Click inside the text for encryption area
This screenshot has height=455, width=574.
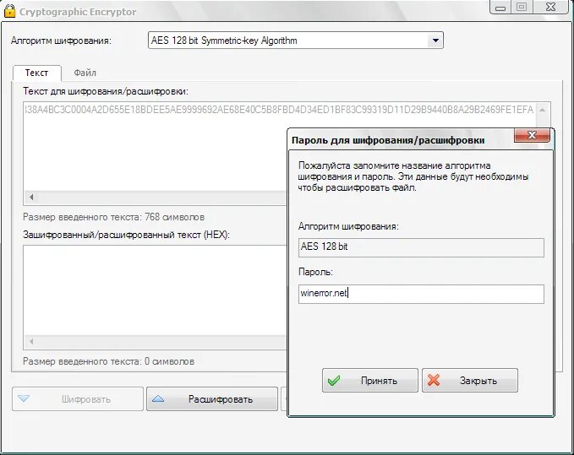point(155,154)
